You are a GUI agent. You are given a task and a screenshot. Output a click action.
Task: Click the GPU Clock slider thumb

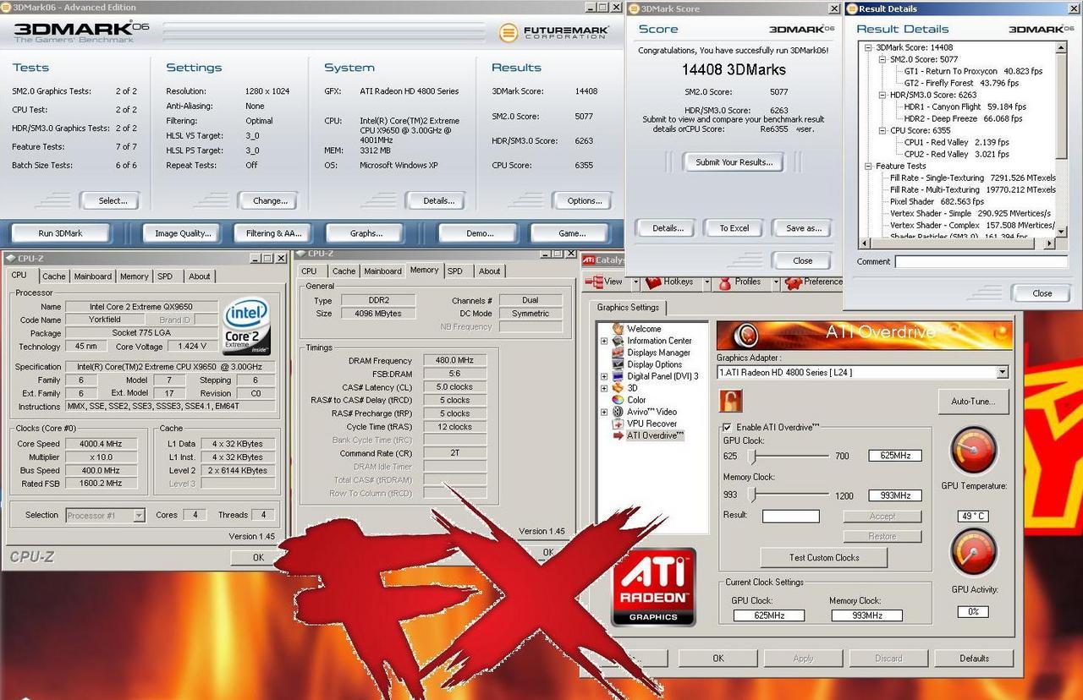click(x=751, y=457)
